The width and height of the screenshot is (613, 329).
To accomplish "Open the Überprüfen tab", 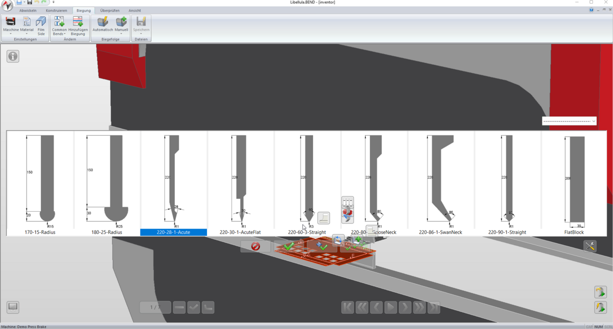I will (x=109, y=10).
